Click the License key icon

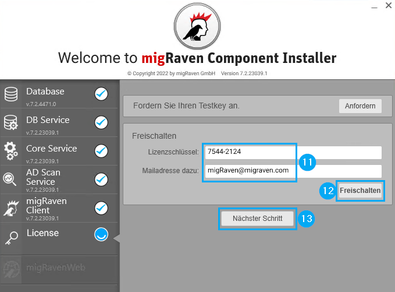coord(12,238)
